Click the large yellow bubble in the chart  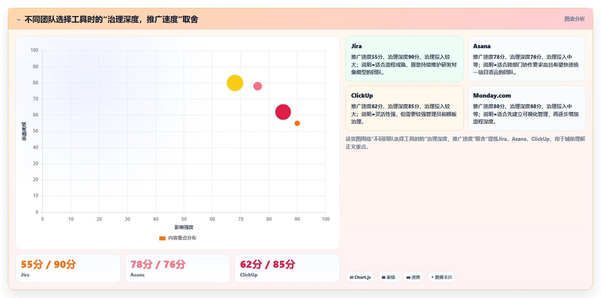pyautogui.click(x=235, y=83)
